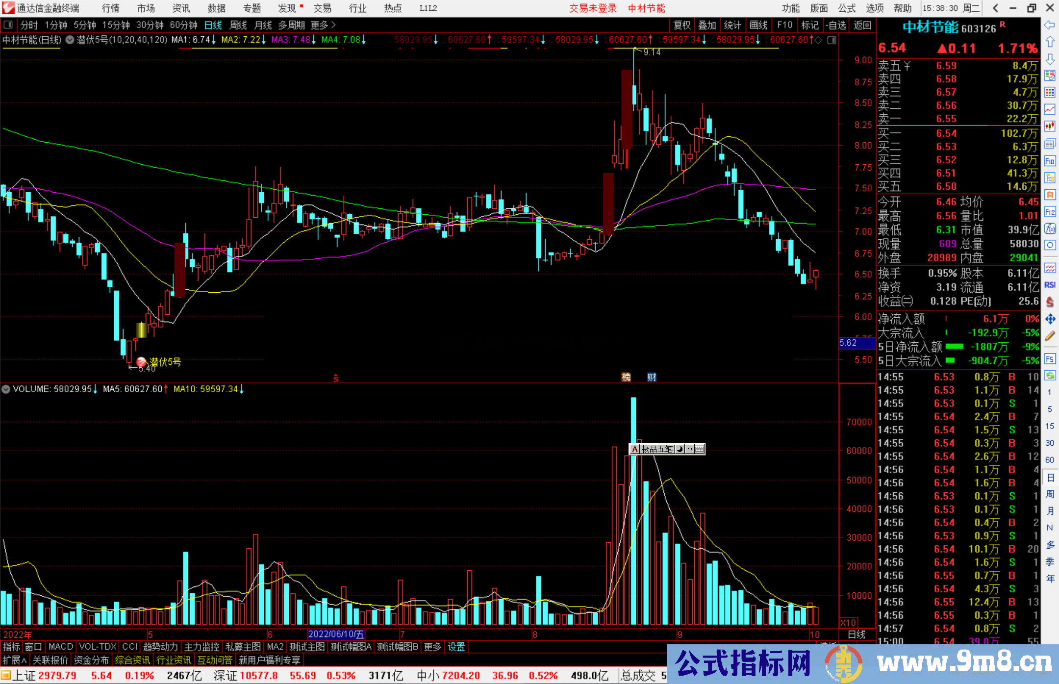Click the RSI indicator sidebar icon
This screenshot has height=684, width=1059.
click(x=1050, y=285)
